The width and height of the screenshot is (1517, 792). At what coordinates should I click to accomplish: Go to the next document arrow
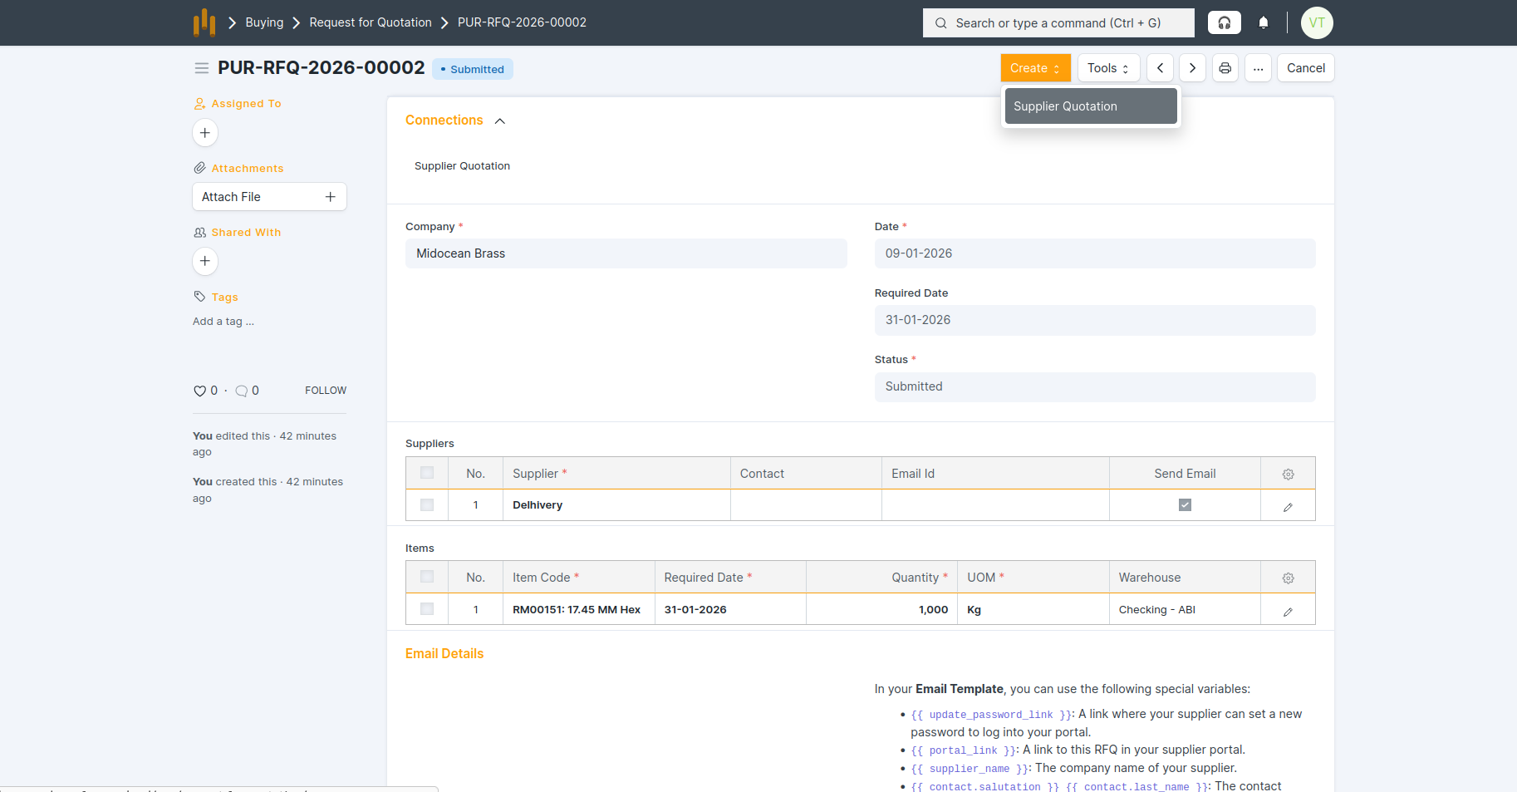pos(1192,68)
